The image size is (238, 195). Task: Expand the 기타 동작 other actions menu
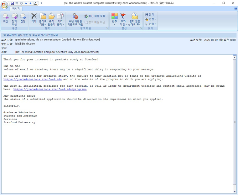click(x=60, y=19)
